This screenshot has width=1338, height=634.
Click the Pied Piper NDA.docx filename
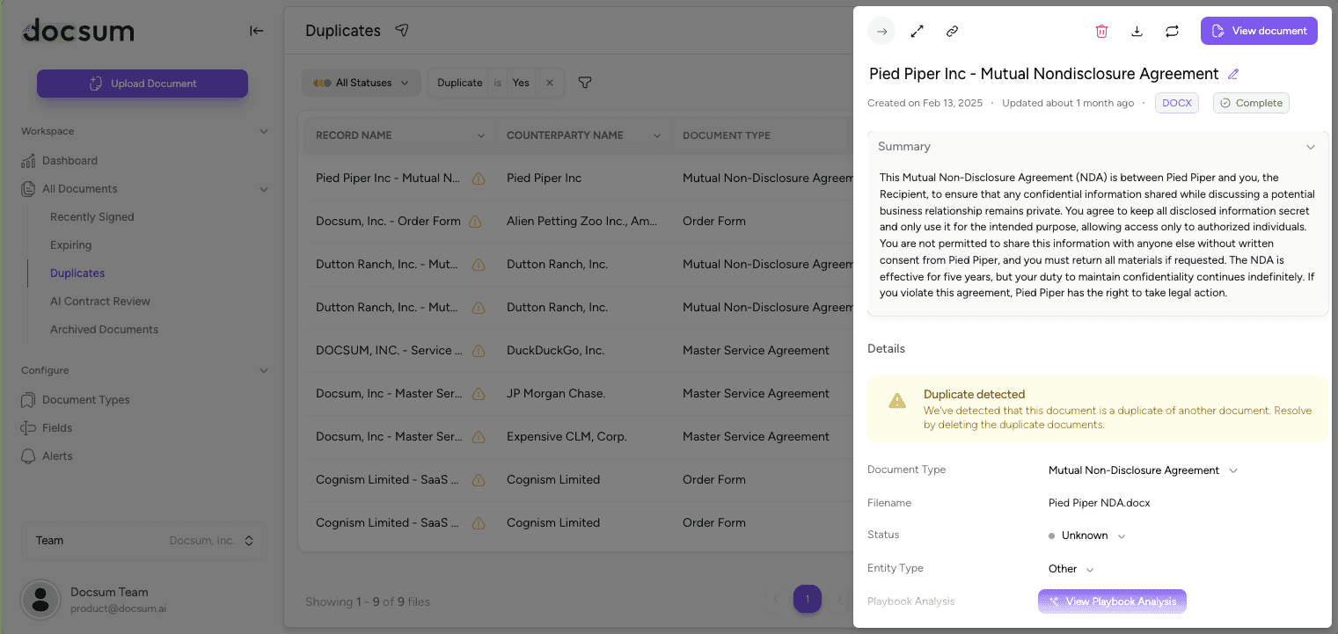[1099, 504]
